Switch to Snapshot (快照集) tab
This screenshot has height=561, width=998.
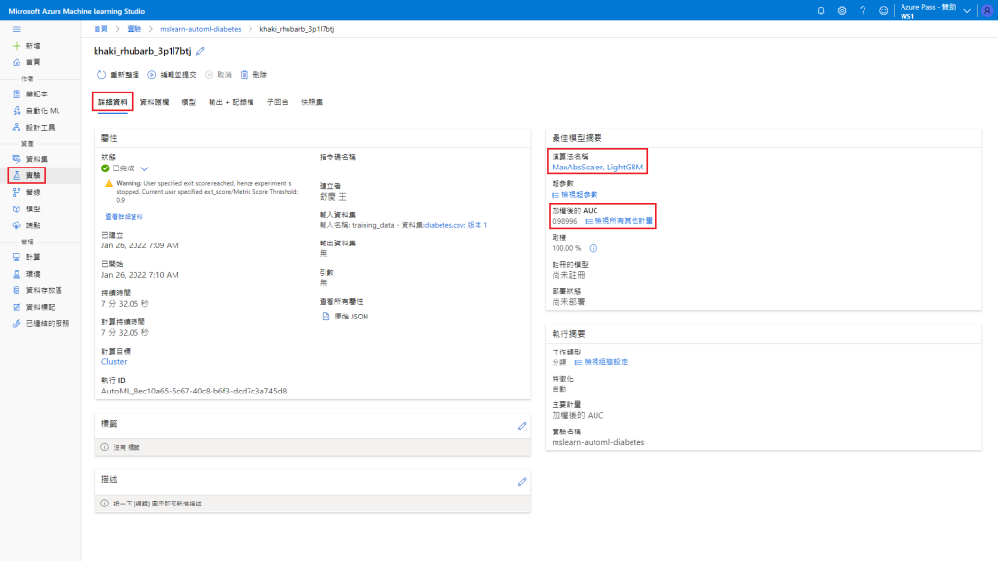(312, 102)
